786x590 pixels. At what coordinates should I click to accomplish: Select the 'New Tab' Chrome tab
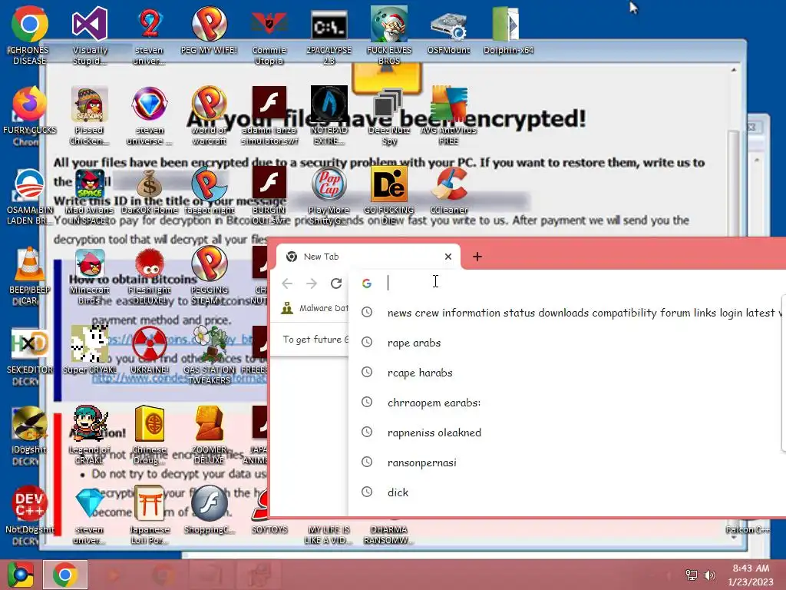(x=368, y=257)
